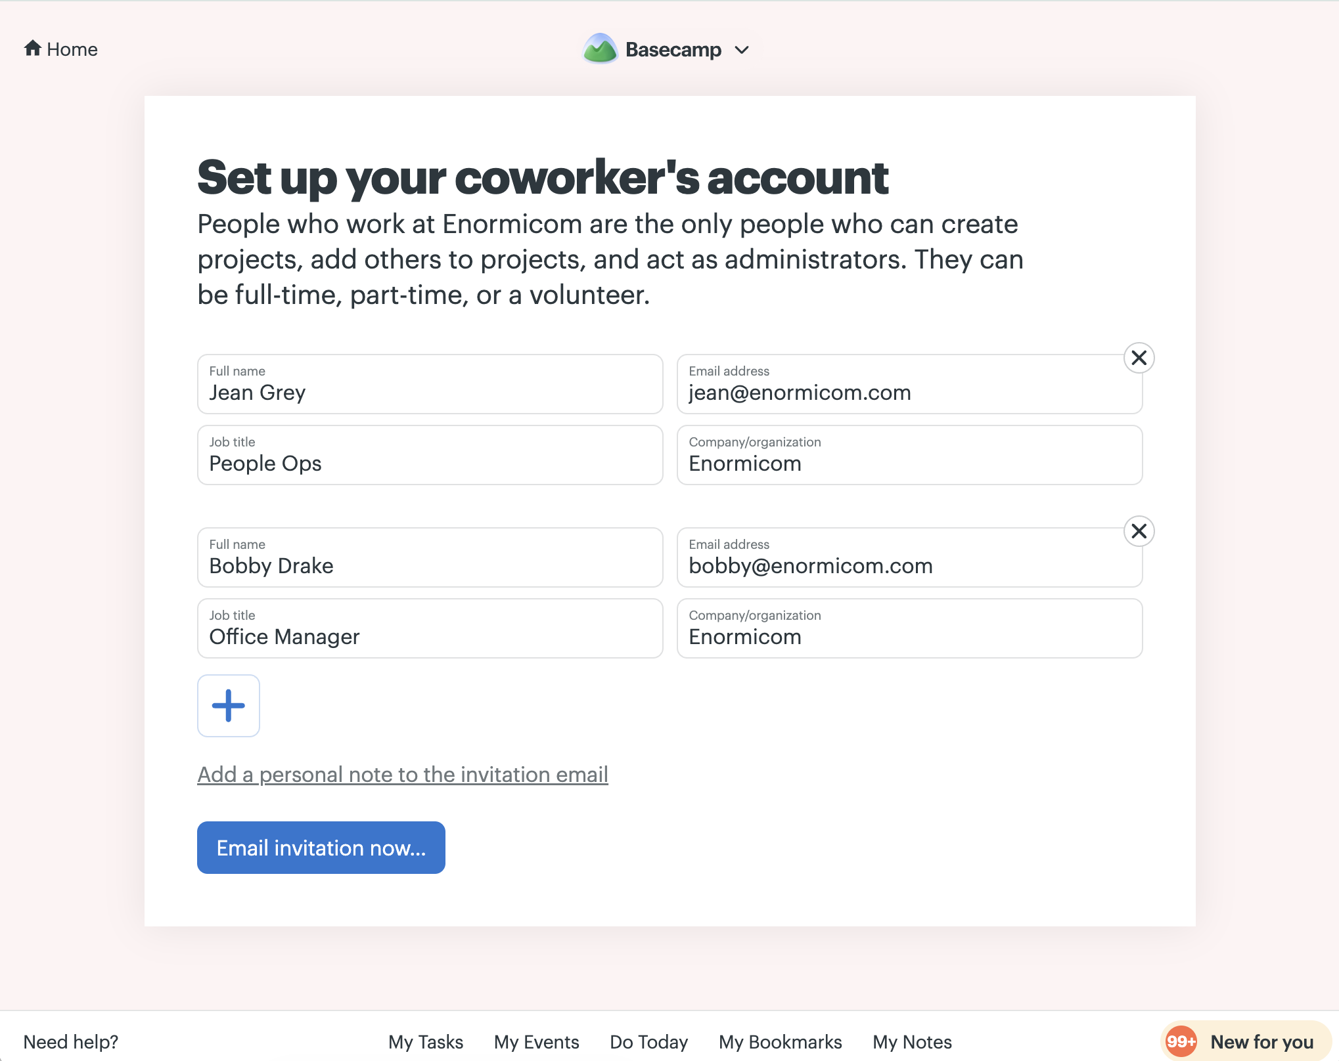The width and height of the screenshot is (1339, 1061).
Task: Edit the Bobby Drake full name field
Action: (430, 557)
